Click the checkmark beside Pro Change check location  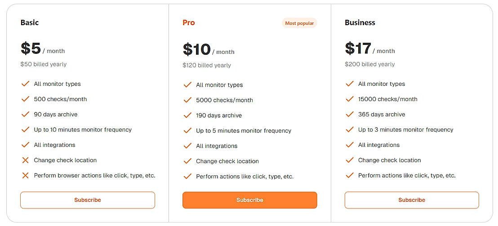coord(187,161)
